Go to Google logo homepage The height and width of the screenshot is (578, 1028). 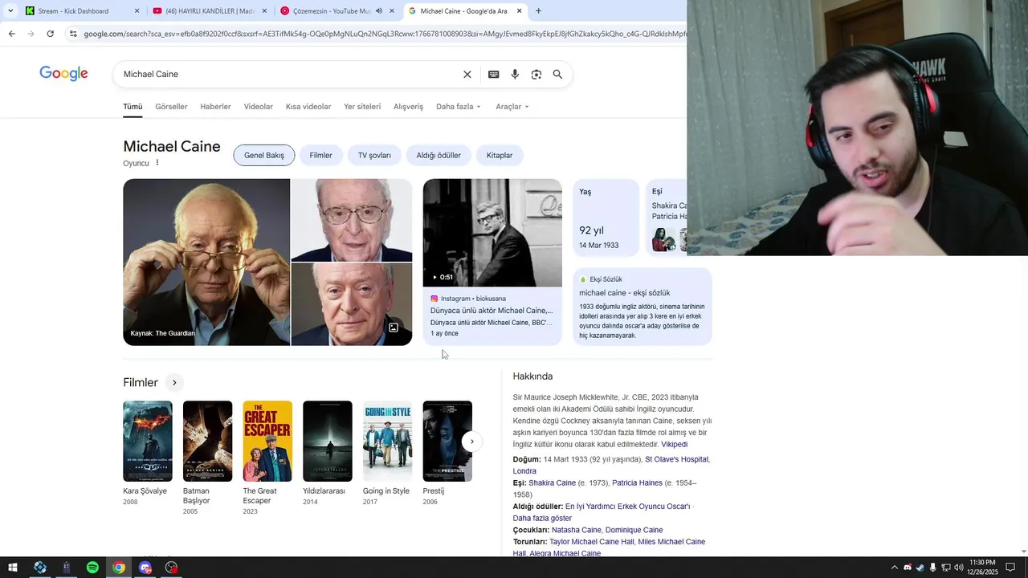pos(63,74)
